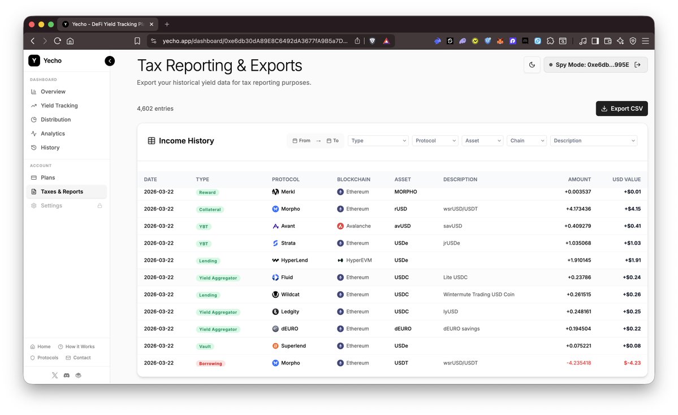Click the Home footer link

point(40,347)
